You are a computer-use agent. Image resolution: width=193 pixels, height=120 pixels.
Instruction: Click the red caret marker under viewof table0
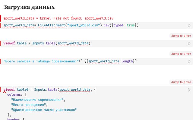pyautogui.click(x=5, y=92)
